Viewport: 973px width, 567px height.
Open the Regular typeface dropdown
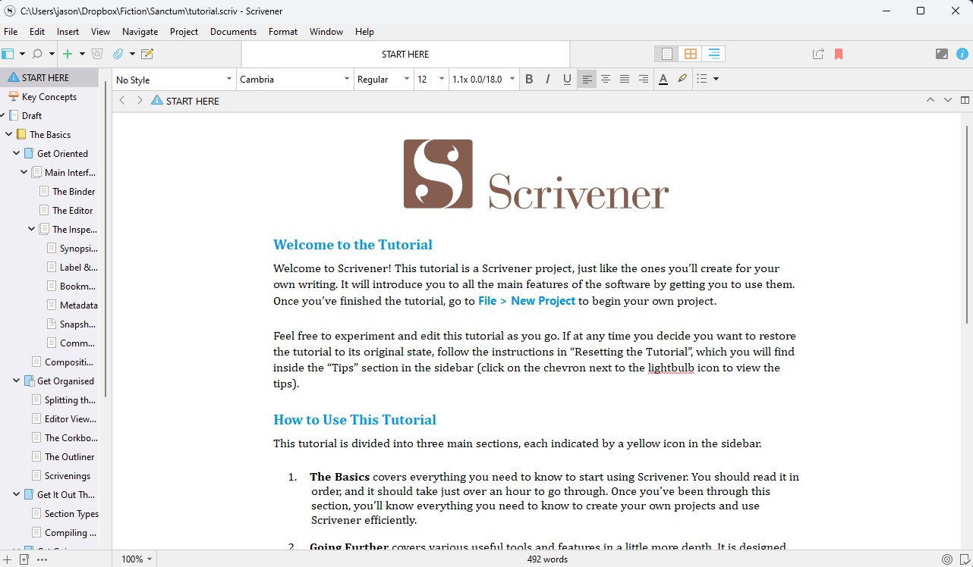(383, 79)
